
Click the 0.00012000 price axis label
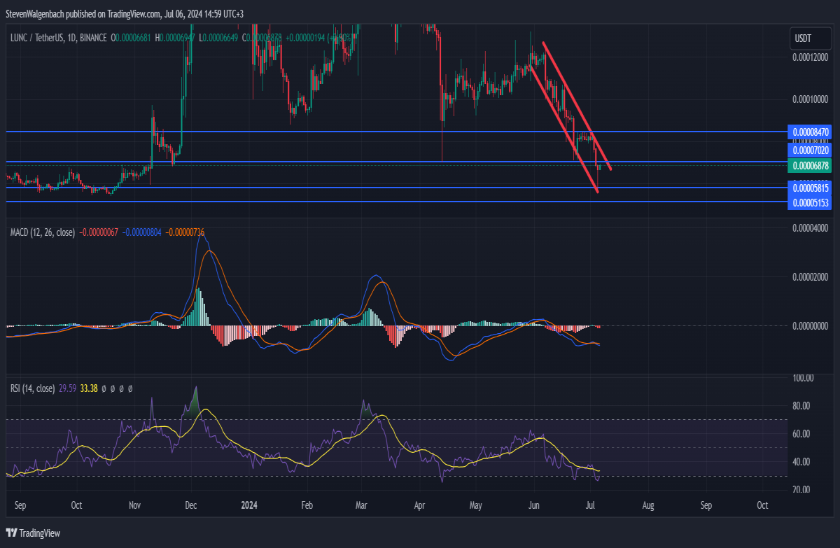coord(811,60)
